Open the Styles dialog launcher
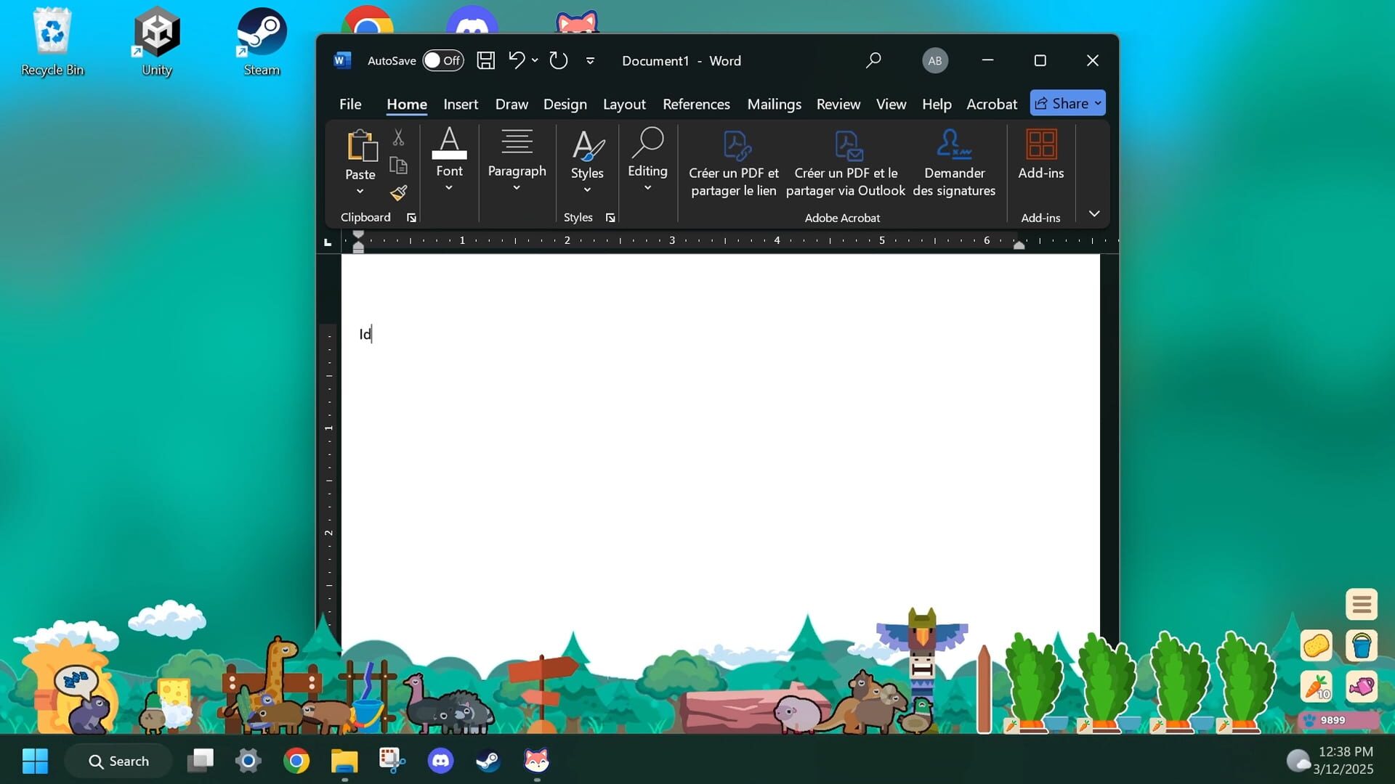Screen dimensions: 1395x784 [x=610, y=217]
